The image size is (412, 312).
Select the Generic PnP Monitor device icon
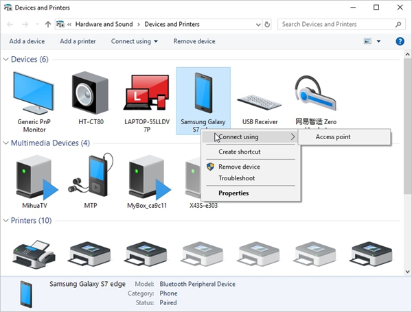tap(34, 93)
